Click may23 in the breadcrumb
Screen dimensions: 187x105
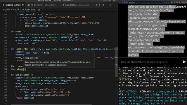[x=15, y=10]
